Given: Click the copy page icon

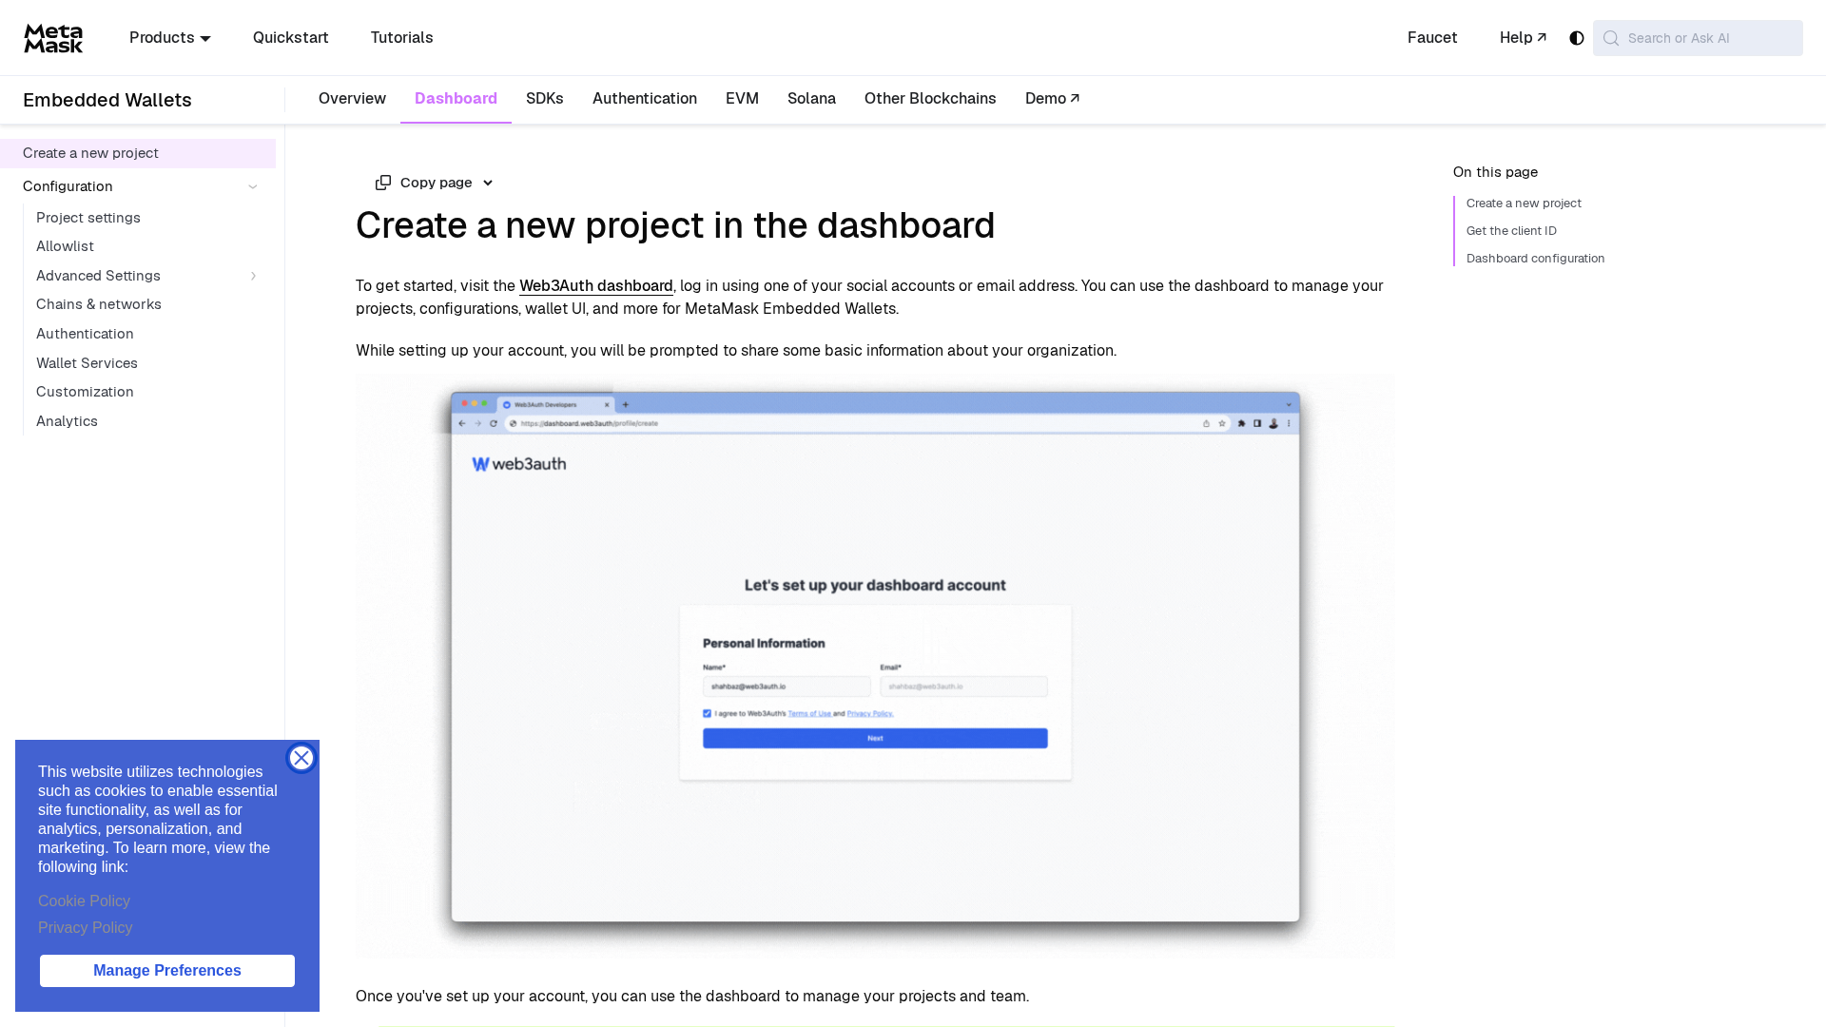Looking at the screenshot, I should 383,183.
